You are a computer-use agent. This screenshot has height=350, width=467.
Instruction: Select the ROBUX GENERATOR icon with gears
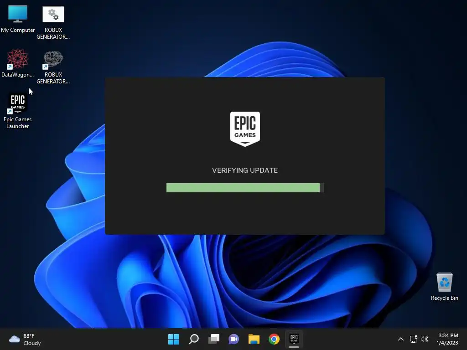53,23
